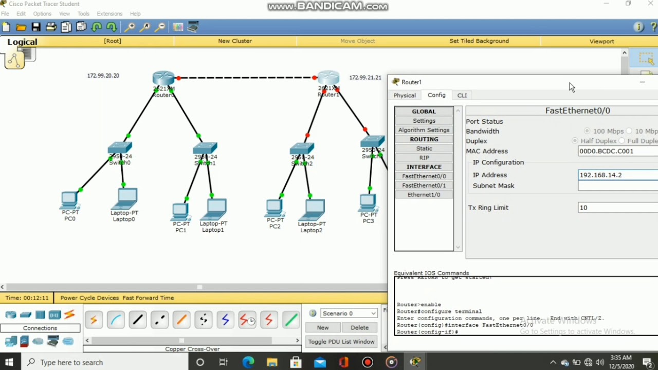Select the FastEthernet0/1 interface

click(x=424, y=186)
